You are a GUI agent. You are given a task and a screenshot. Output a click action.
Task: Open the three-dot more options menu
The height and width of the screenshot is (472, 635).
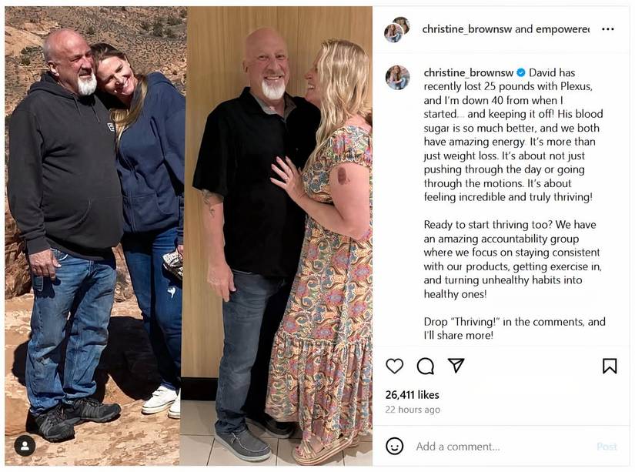point(608,29)
